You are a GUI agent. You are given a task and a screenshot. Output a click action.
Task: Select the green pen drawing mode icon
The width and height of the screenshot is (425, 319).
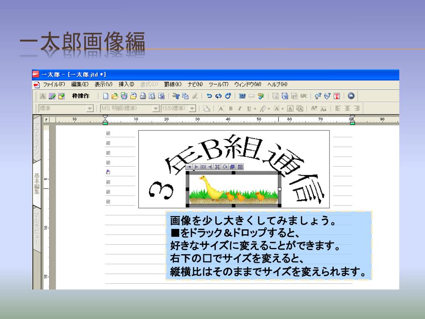(52, 96)
